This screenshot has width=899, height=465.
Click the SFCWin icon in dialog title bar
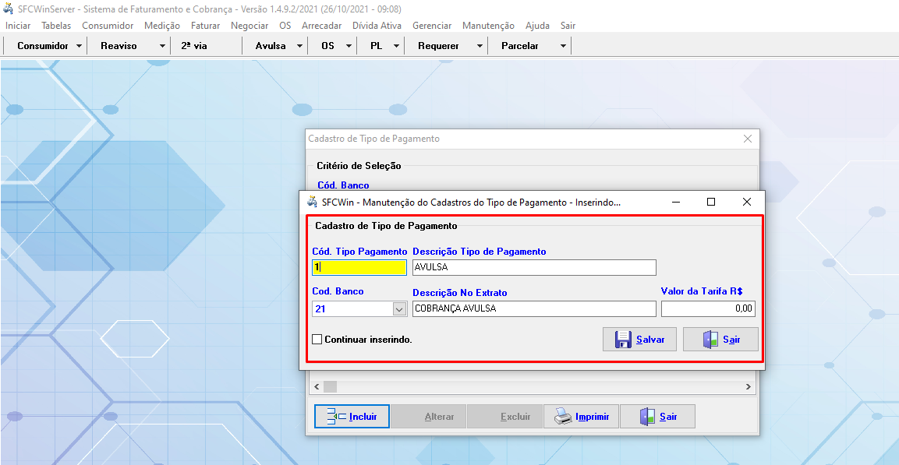[313, 202]
